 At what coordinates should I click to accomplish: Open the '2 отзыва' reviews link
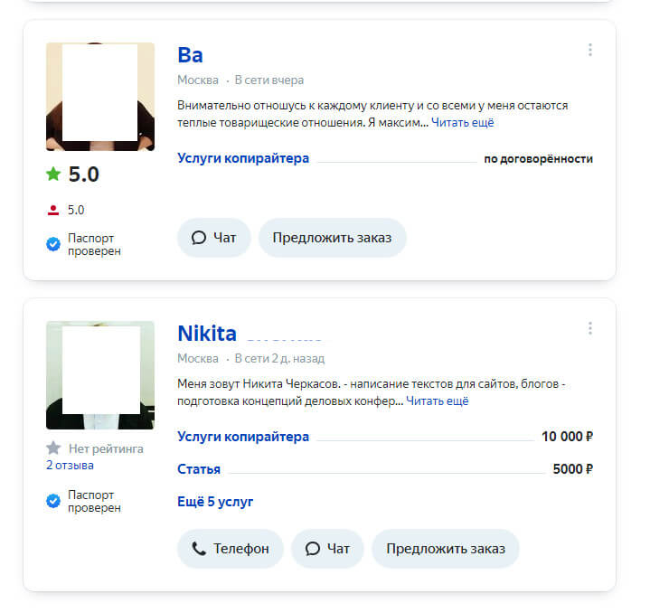tap(70, 466)
